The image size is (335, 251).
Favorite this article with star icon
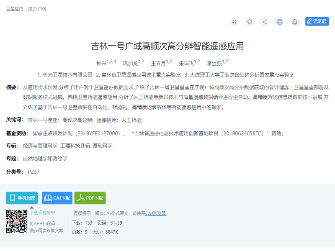[x=250, y=22]
